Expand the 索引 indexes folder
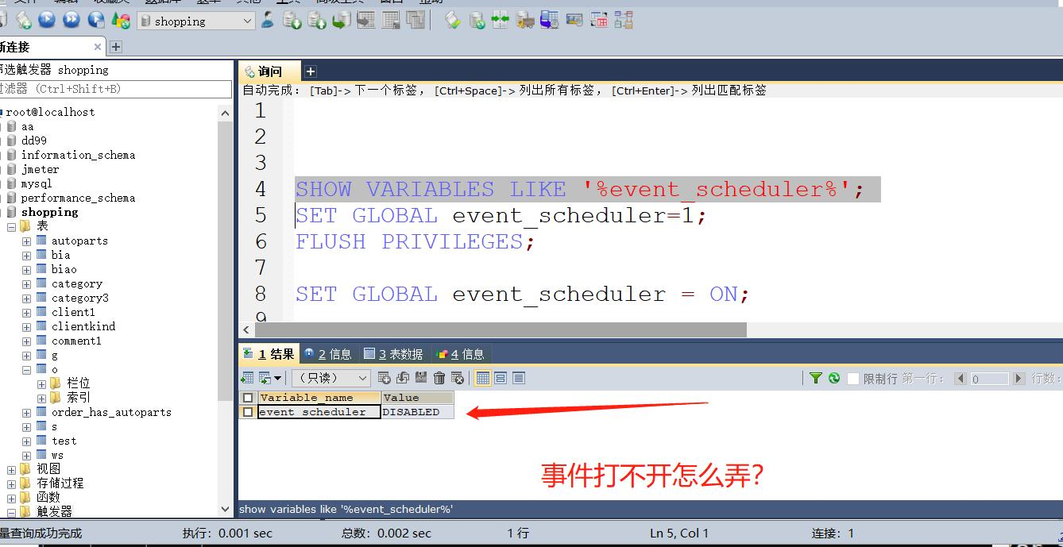 pyautogui.click(x=41, y=399)
